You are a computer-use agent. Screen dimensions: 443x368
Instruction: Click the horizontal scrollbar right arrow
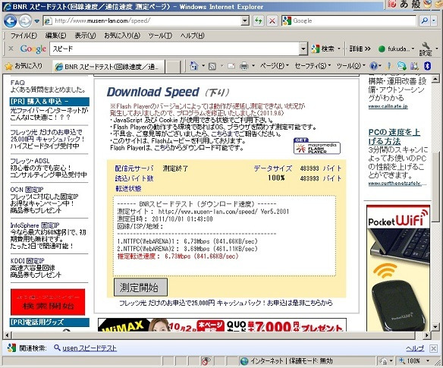427,335
